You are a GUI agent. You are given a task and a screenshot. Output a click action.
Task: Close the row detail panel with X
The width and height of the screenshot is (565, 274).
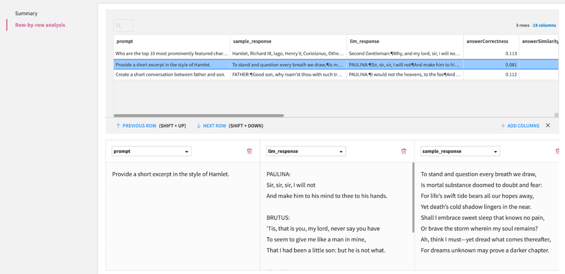coord(548,125)
